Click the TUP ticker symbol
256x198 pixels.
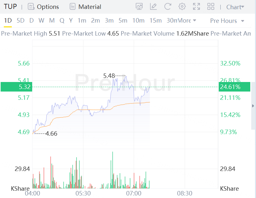[x=10, y=7]
